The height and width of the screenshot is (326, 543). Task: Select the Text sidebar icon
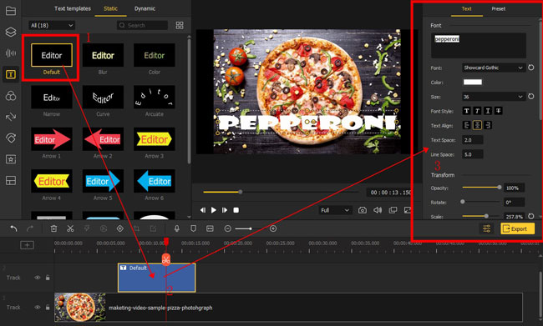point(11,74)
